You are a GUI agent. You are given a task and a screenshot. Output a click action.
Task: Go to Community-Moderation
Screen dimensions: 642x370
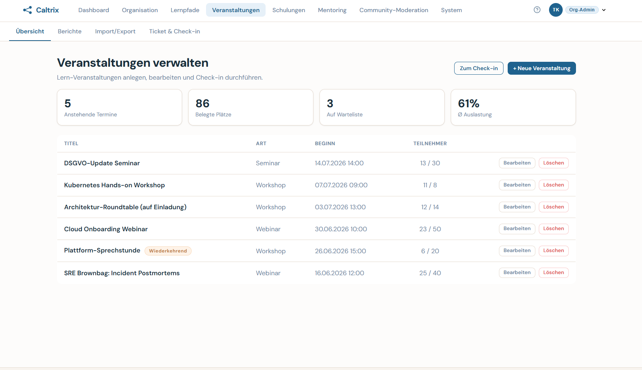pos(393,10)
